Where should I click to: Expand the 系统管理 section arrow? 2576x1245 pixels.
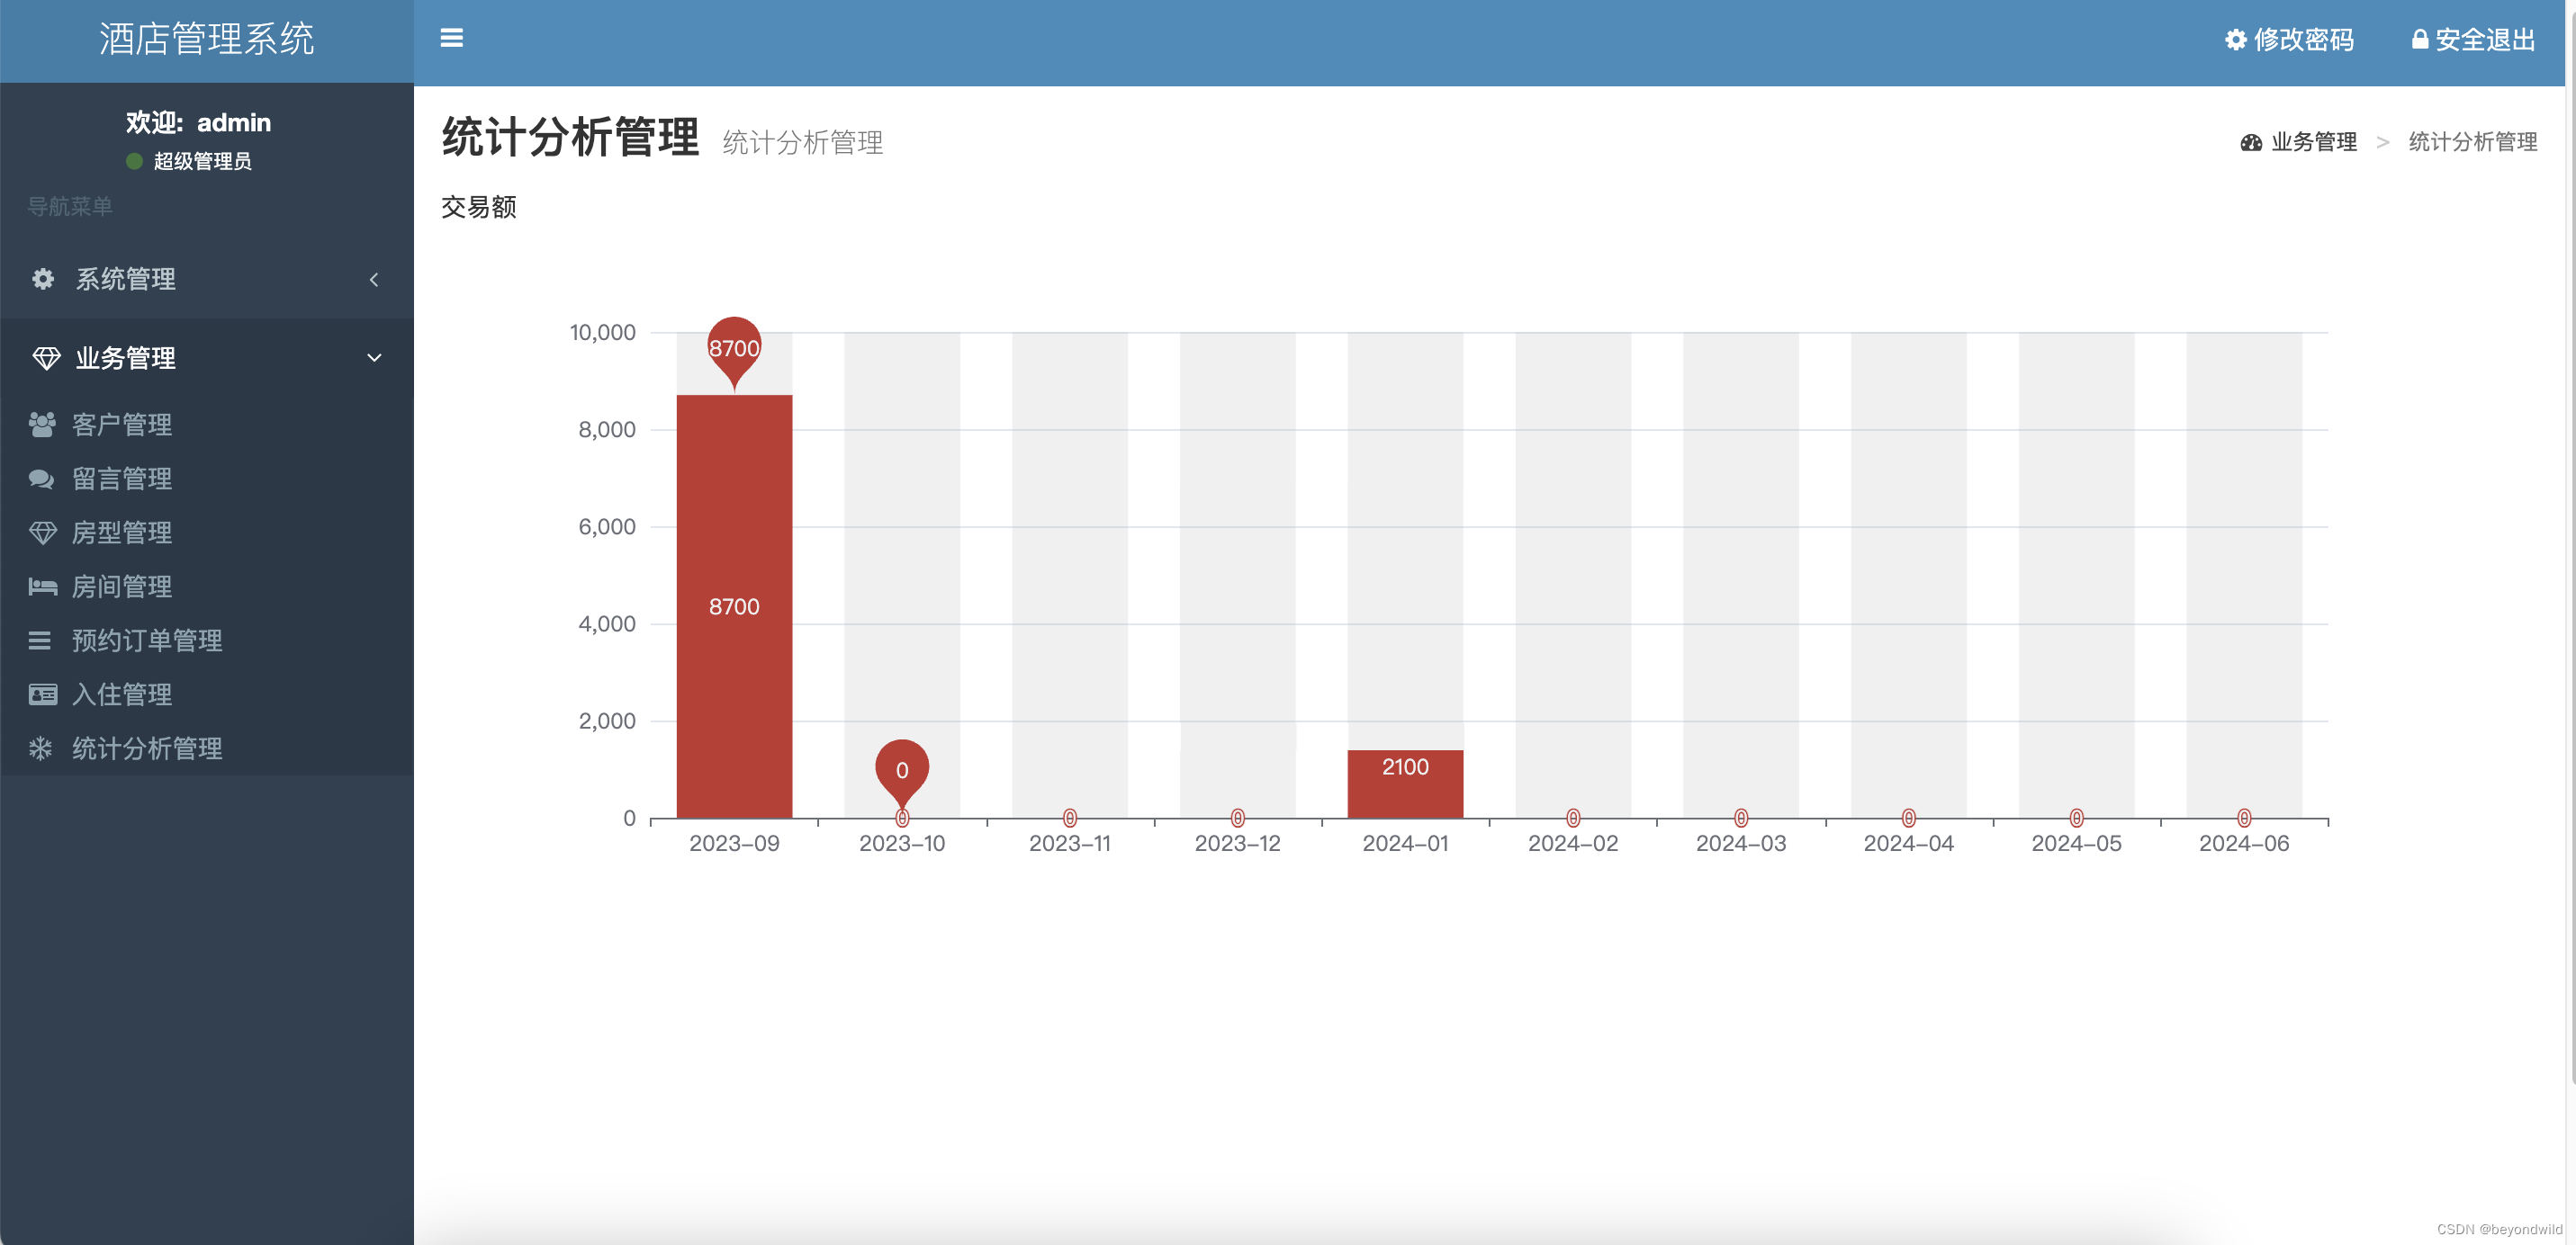pos(375,280)
